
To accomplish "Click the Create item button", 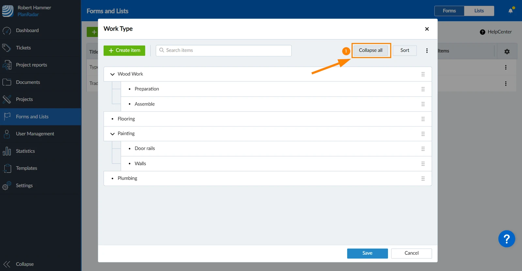I will click(124, 50).
